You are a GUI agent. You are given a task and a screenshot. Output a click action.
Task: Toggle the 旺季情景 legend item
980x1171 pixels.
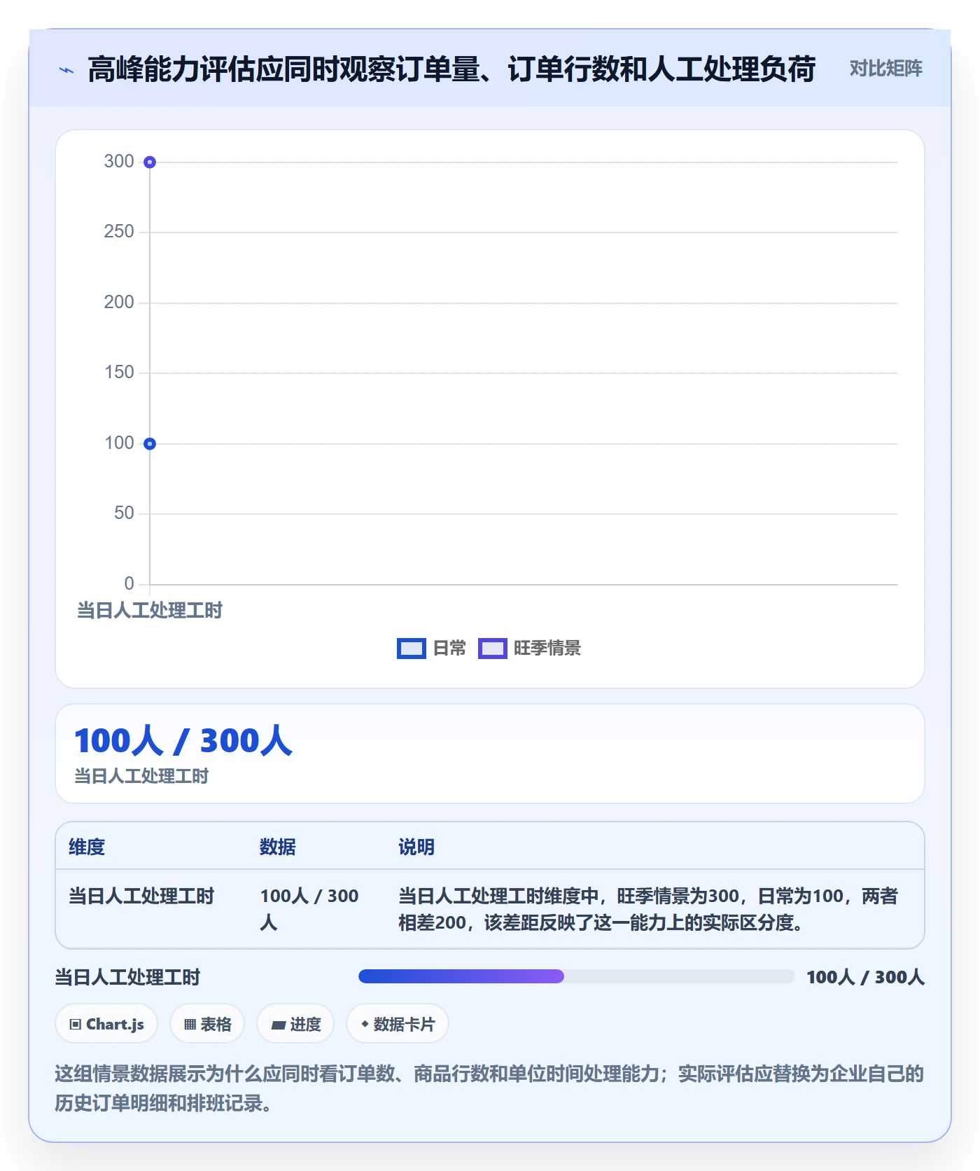tap(529, 649)
